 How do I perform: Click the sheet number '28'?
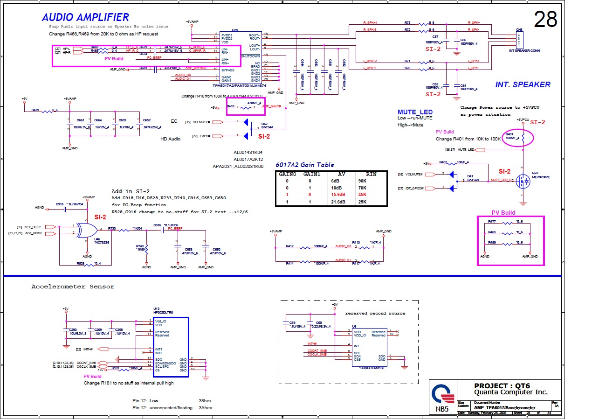(545, 20)
